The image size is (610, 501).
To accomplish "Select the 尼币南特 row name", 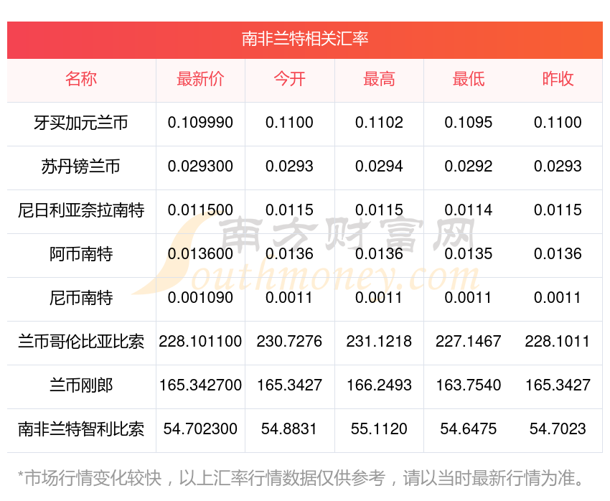I will (x=81, y=298).
